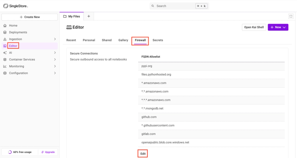297x158 pixels.
Task: Click the Upgrade lightning bolt icon
Action: pyautogui.click(x=43, y=152)
